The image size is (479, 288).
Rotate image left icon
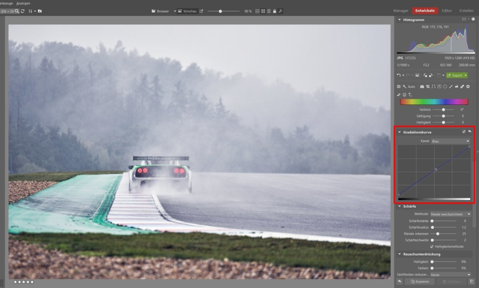[x=425, y=75]
